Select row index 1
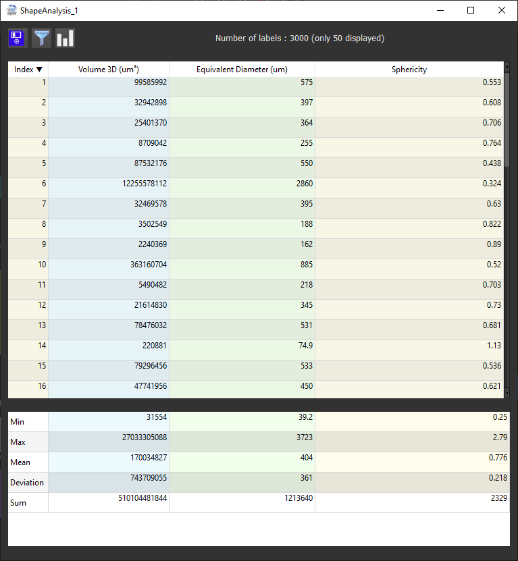The image size is (518, 561). (x=28, y=87)
